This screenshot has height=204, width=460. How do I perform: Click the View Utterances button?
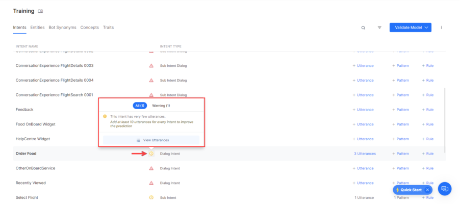click(151, 140)
